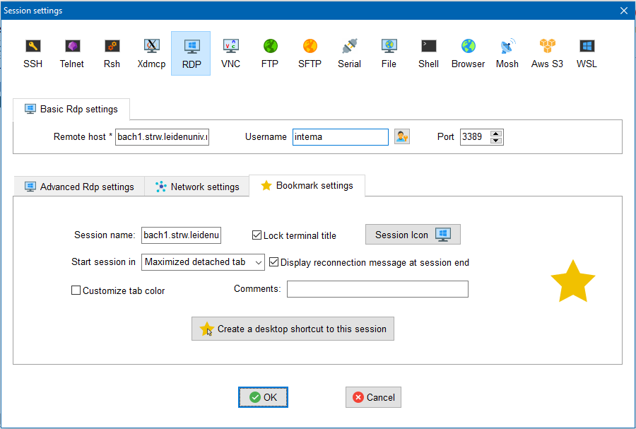This screenshot has height=429, width=636.
Task: Choose the Aws S3 session icon
Action: tap(547, 53)
